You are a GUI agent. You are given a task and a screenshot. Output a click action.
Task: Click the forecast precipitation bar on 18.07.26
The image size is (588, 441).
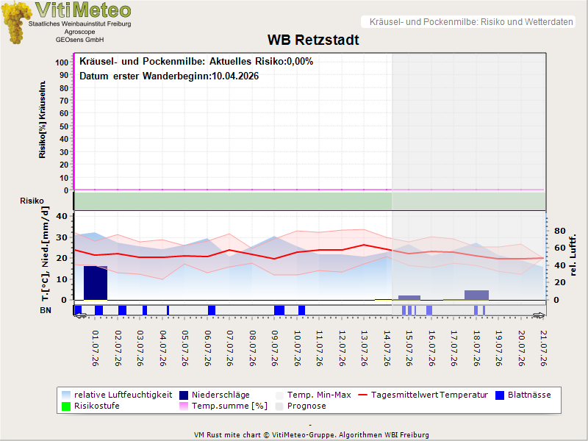coord(476,295)
